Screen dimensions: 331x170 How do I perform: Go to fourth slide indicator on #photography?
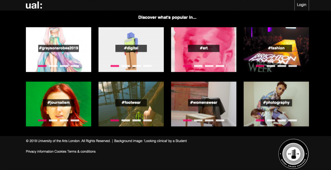[x=293, y=120]
